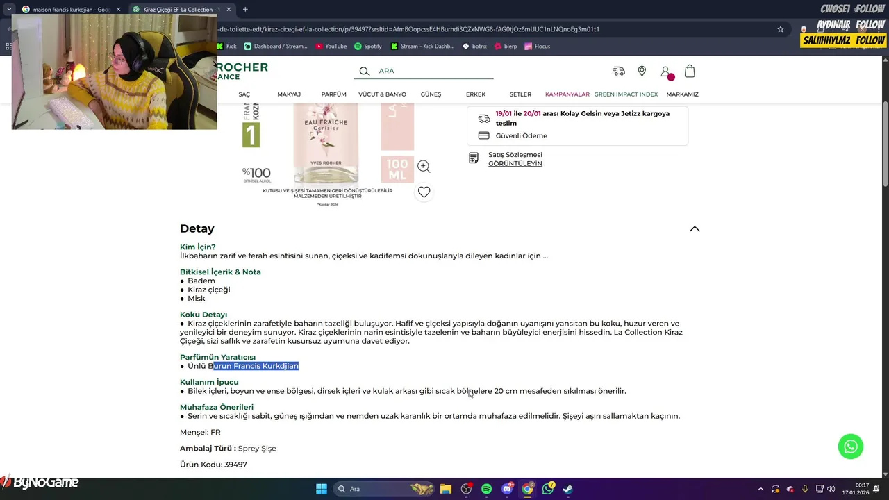Go to KAMPANYALAR page
The height and width of the screenshot is (500, 889).
(567, 94)
